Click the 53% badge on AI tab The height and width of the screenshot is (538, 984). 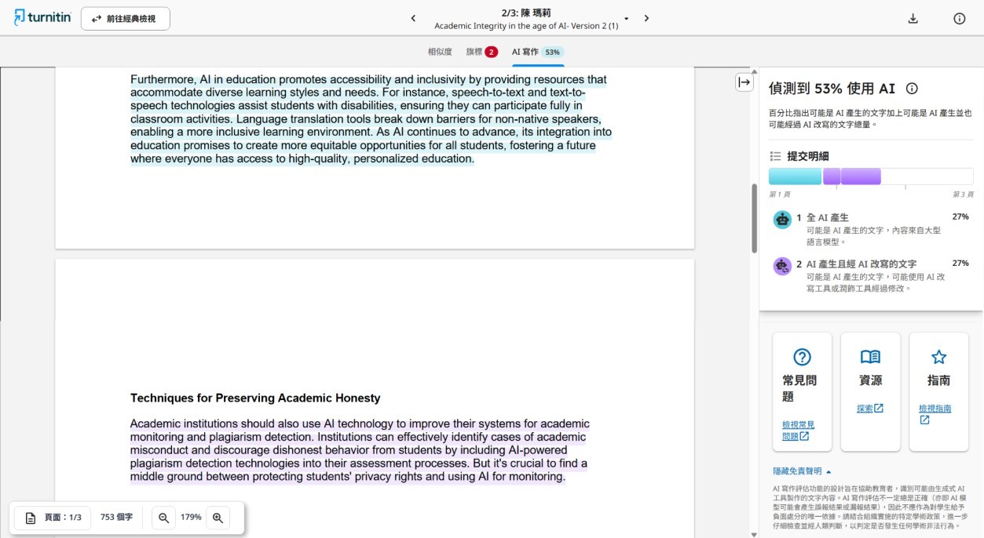point(553,53)
